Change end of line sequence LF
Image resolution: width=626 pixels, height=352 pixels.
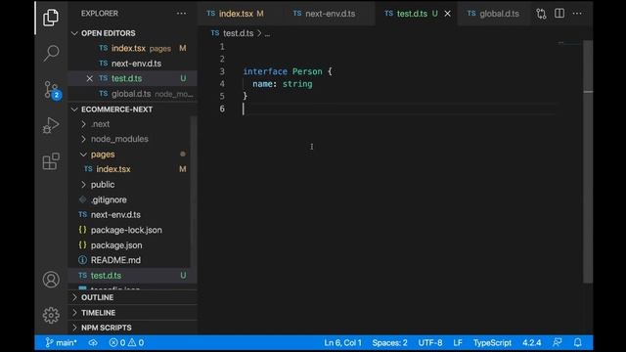tap(458, 343)
